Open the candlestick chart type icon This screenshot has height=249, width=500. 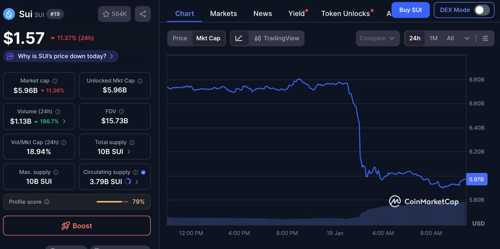point(257,38)
